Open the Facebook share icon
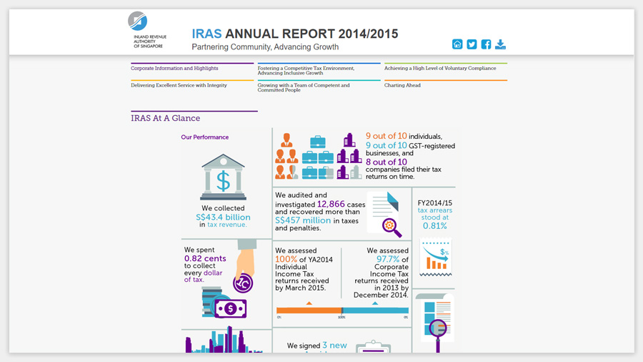This screenshot has width=643, height=362. click(x=486, y=44)
